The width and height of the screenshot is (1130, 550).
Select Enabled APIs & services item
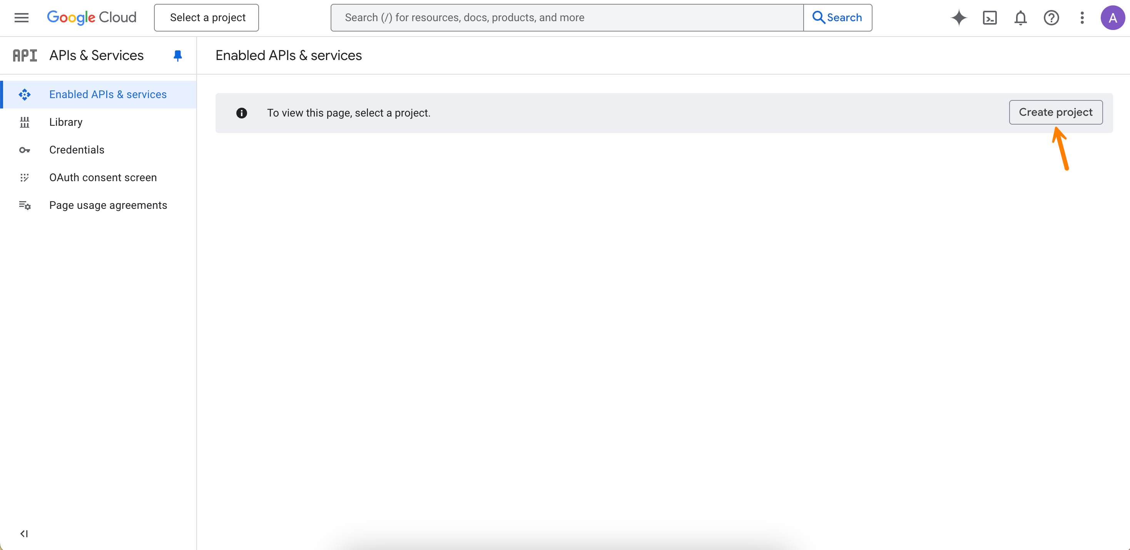pos(107,94)
